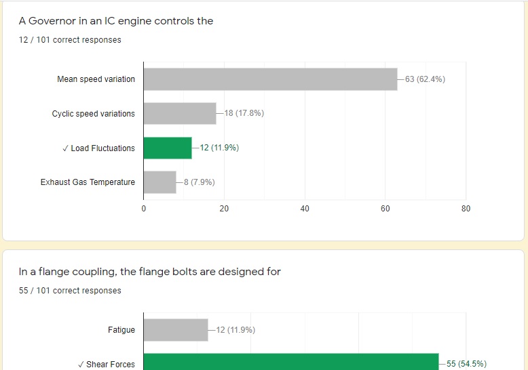The height and width of the screenshot is (370, 528).
Task: Click the gray Fatigue bar
Action: 176,330
